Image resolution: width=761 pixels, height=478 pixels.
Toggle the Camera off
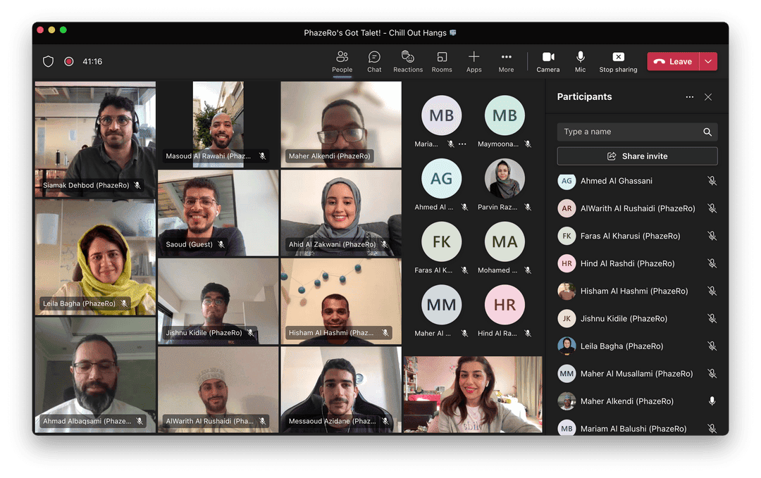(548, 61)
